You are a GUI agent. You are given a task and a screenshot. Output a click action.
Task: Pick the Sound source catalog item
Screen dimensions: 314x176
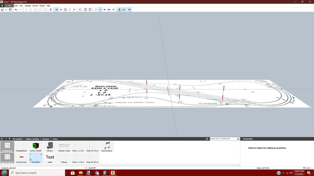click(107, 146)
